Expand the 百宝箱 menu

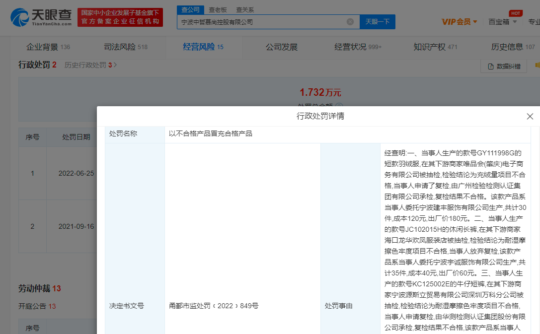click(x=502, y=22)
